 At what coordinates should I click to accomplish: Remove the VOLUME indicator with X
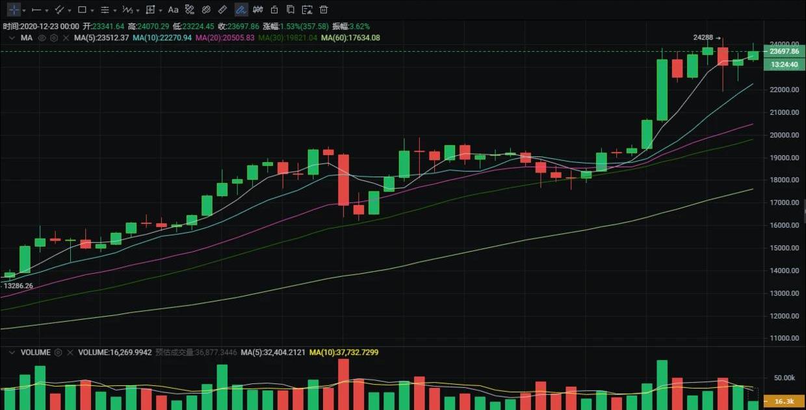(70, 353)
